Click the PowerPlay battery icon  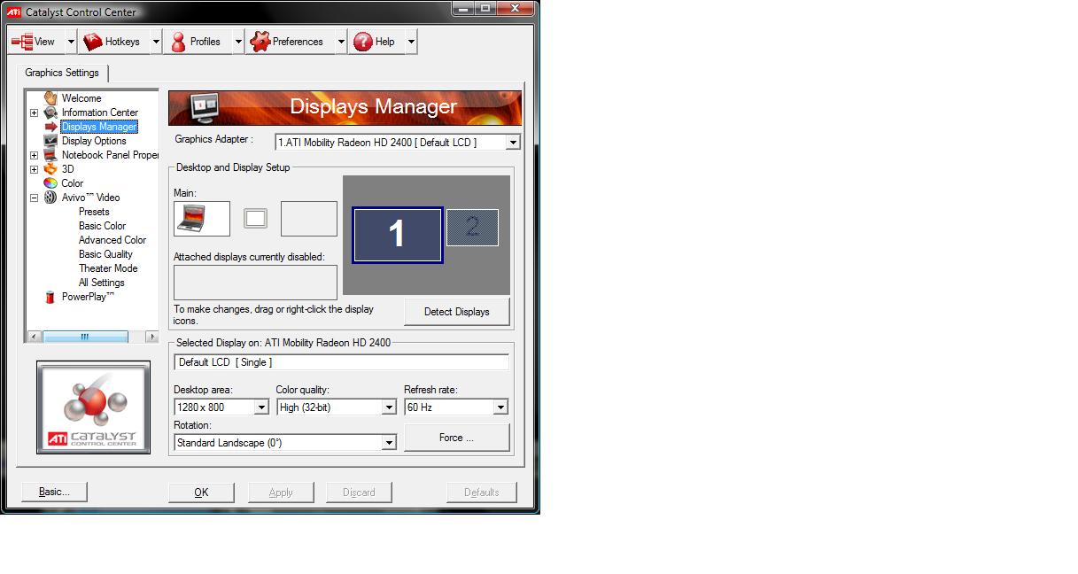[x=50, y=297]
